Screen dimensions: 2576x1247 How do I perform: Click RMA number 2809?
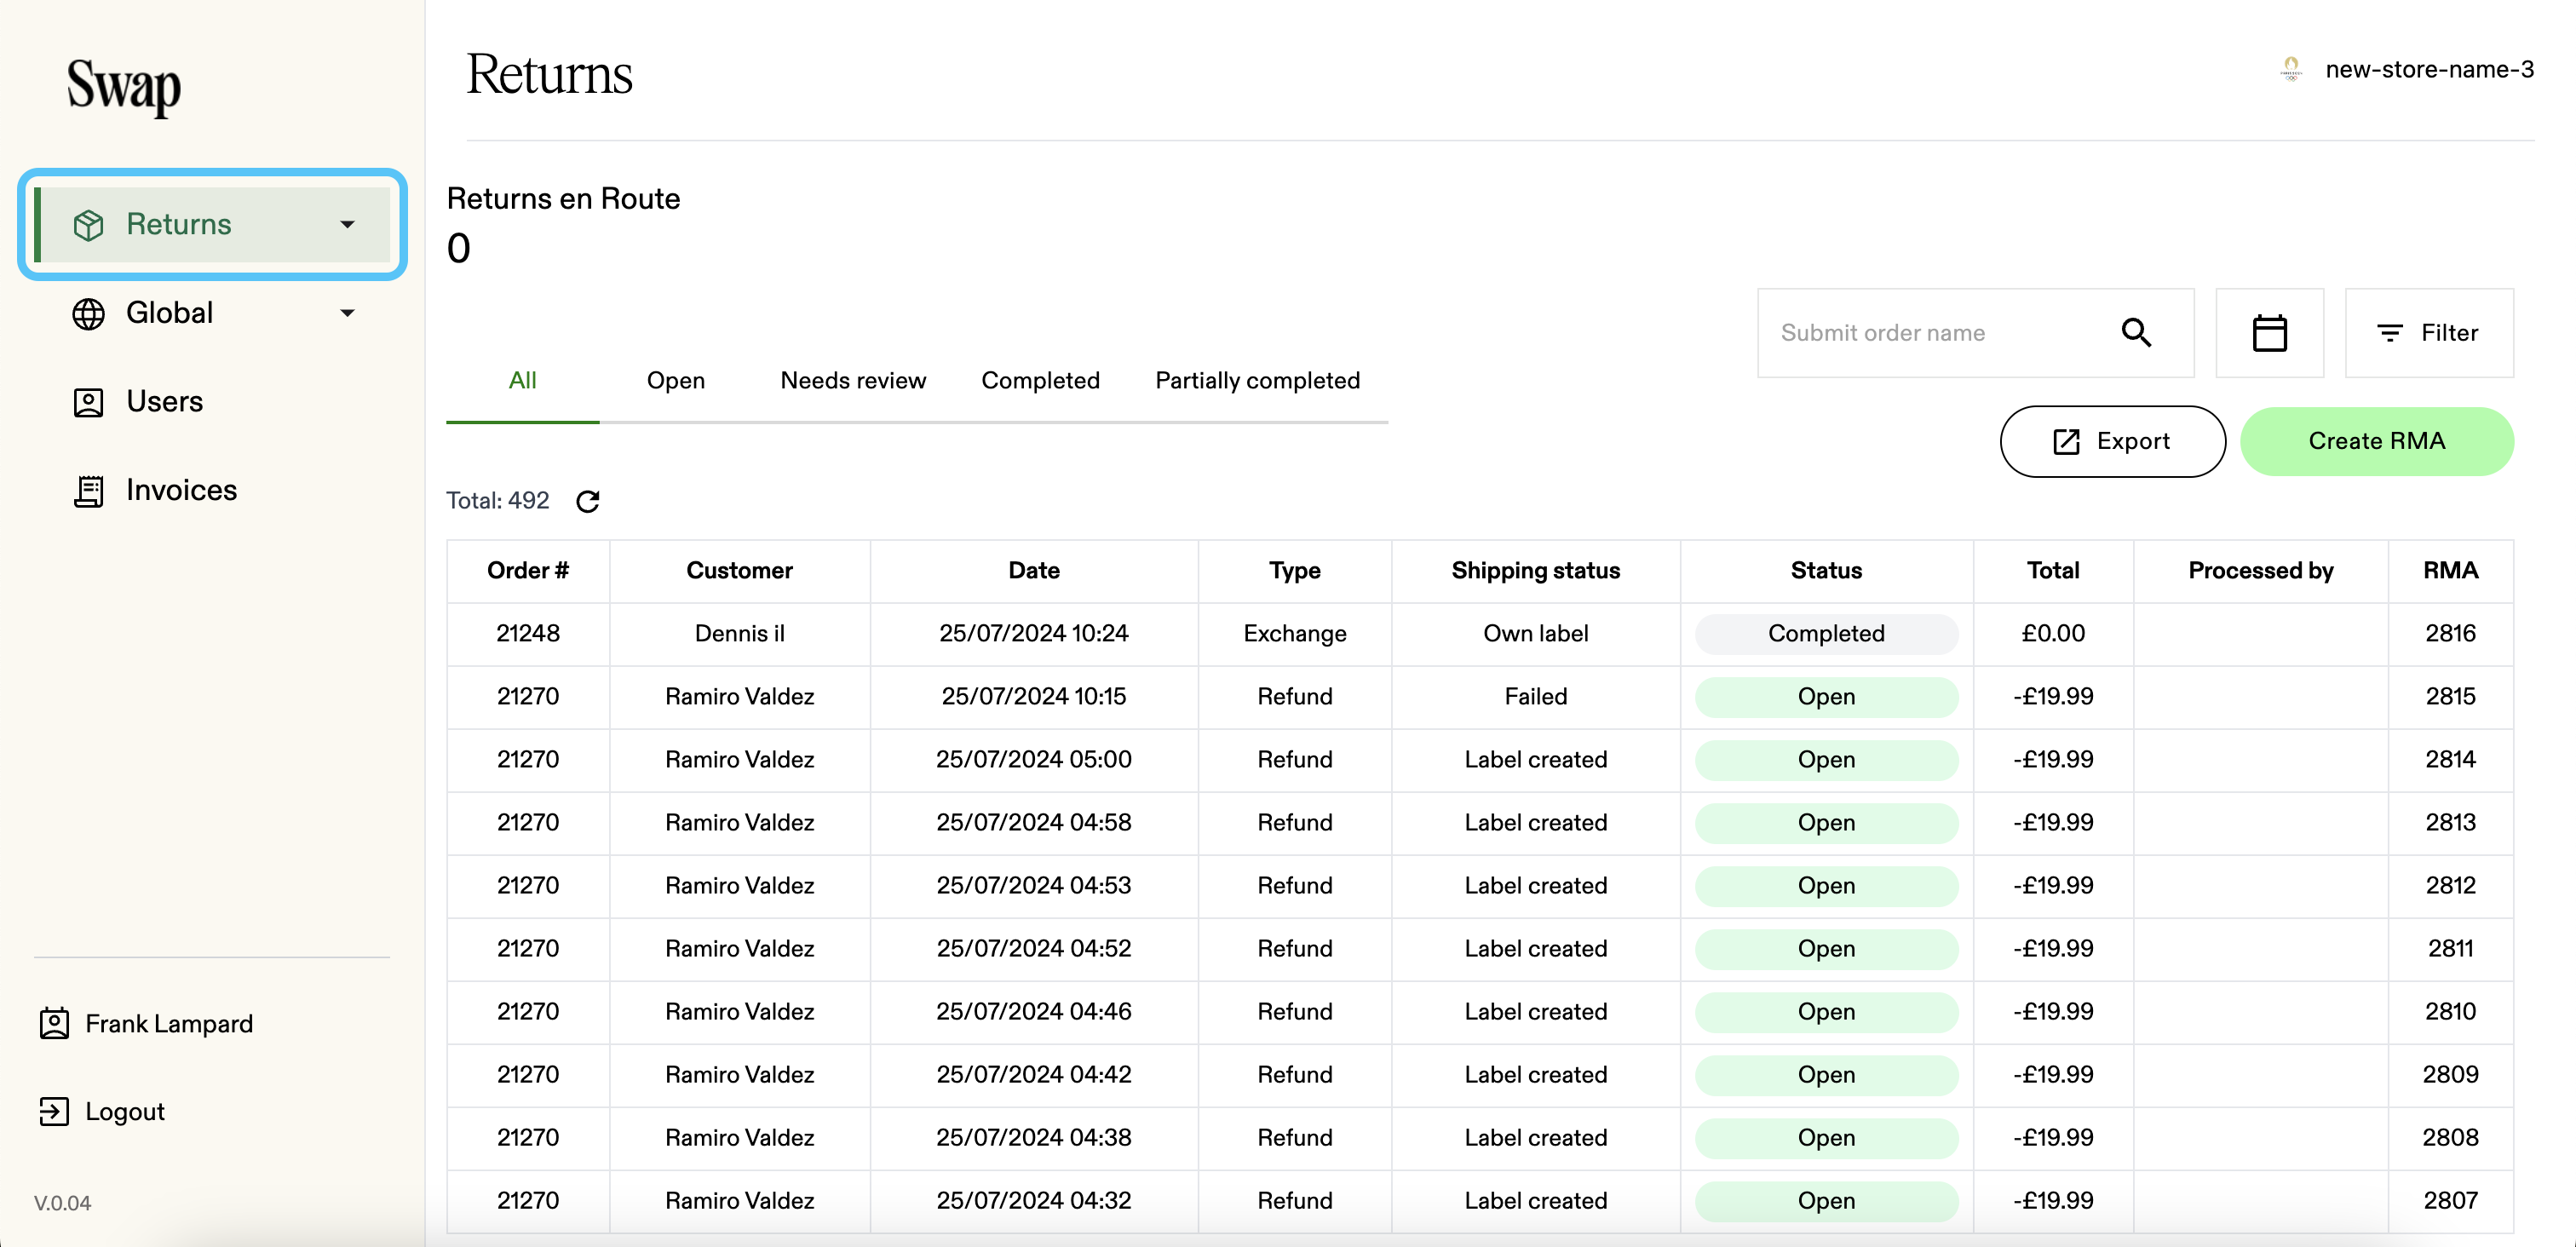[x=2450, y=1075]
